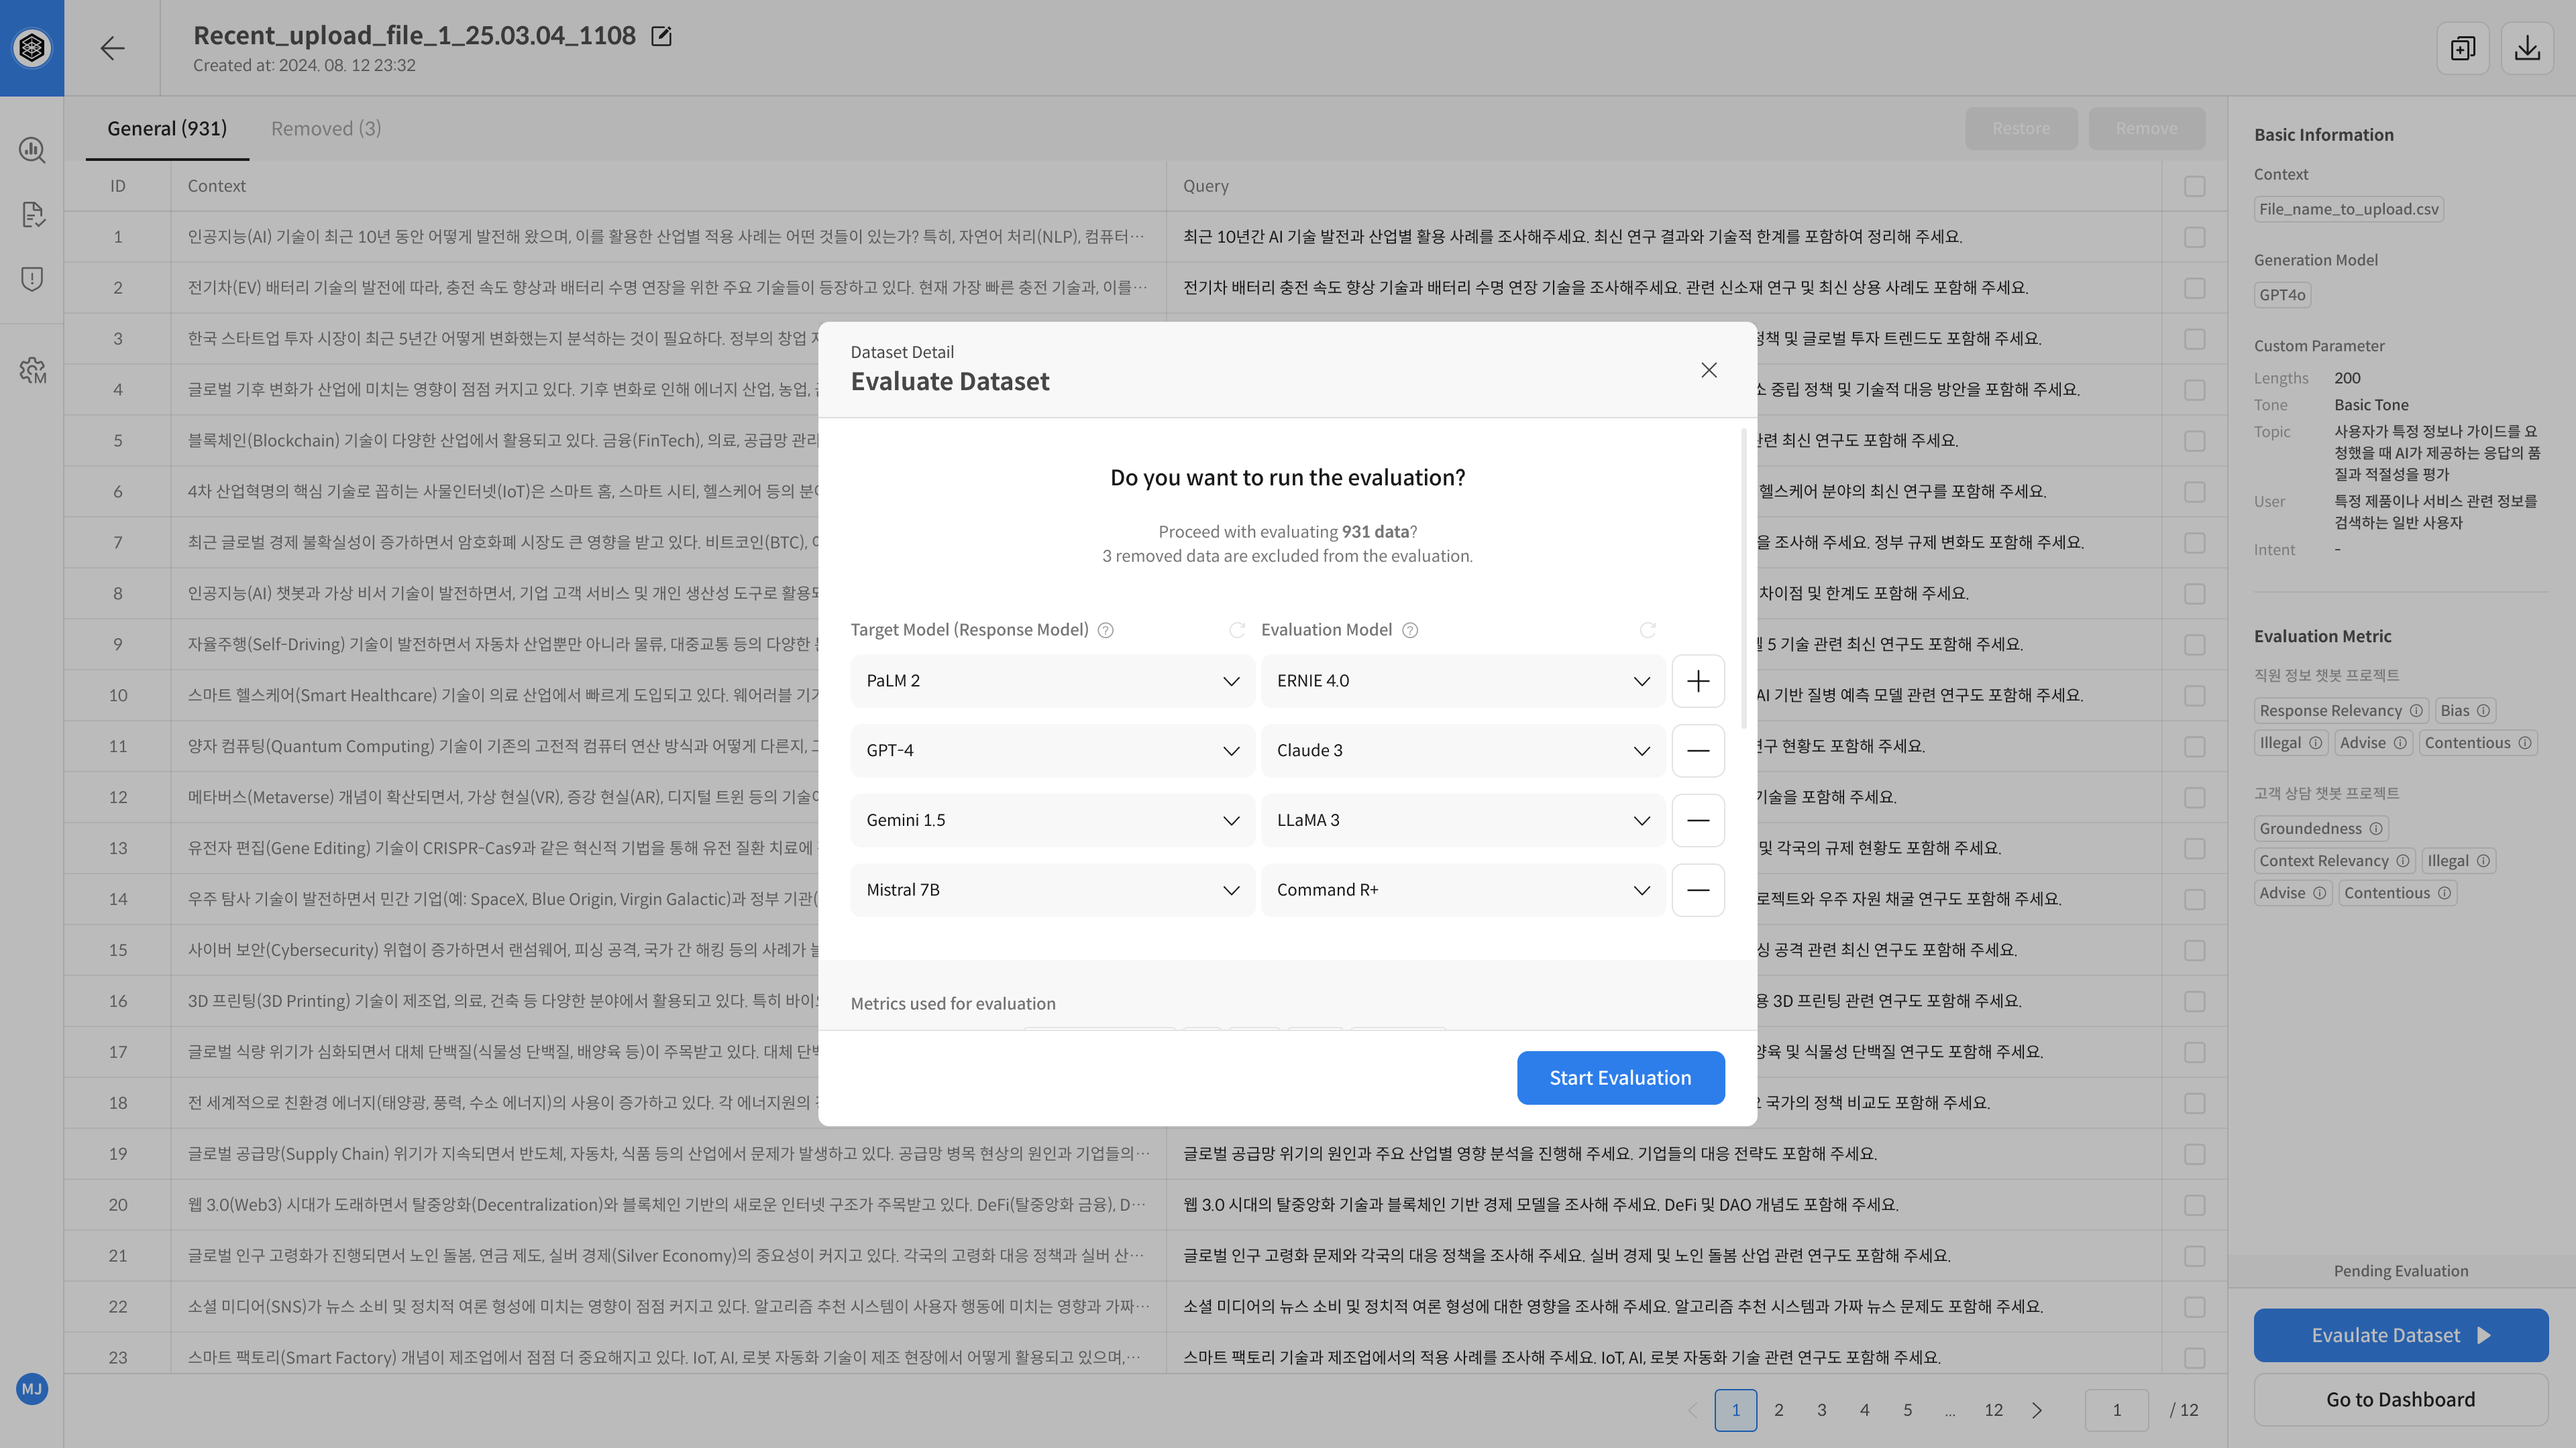Click the Start Evaluation button
The image size is (2576, 1448).
click(x=1620, y=1077)
